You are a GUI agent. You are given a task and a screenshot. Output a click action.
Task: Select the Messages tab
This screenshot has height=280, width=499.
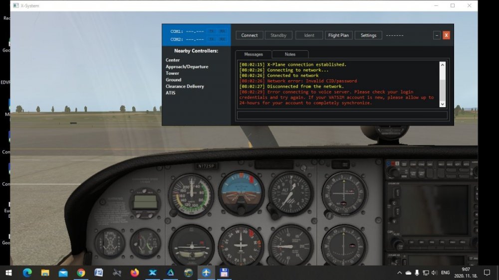(253, 54)
